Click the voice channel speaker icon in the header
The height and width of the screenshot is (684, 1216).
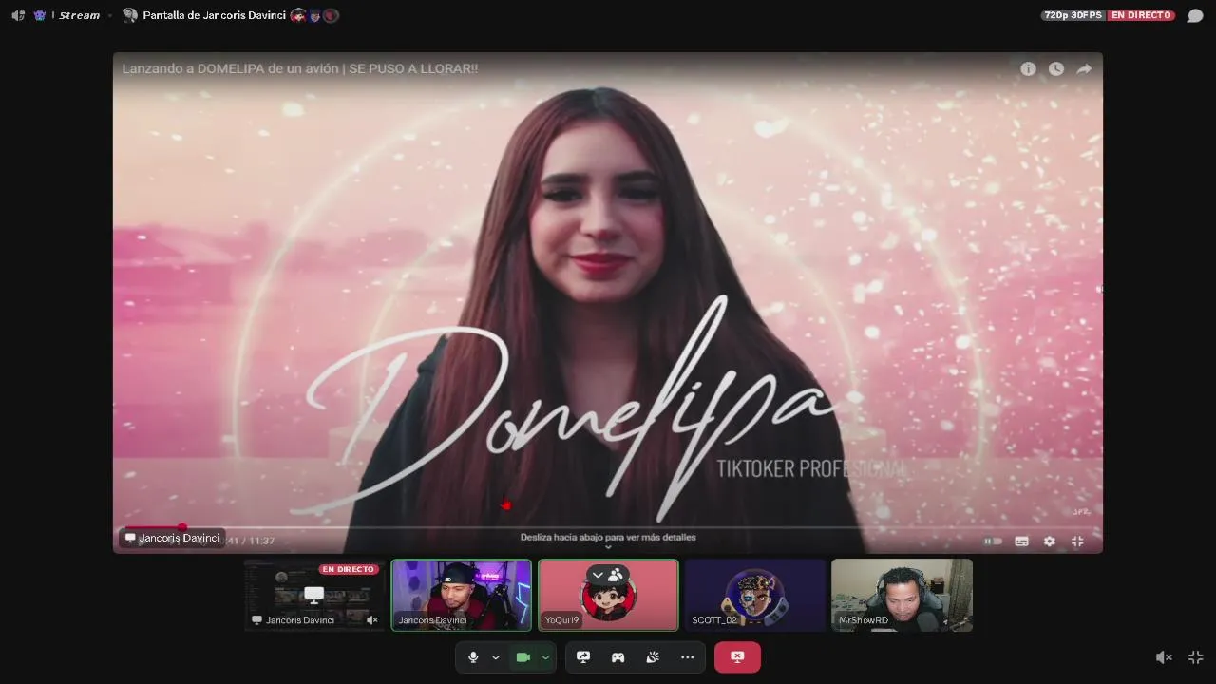click(18, 15)
